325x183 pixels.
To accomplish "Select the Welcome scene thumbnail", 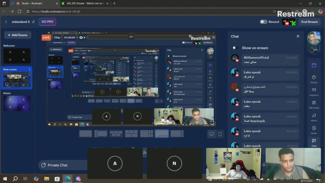I will [x=17, y=56].
